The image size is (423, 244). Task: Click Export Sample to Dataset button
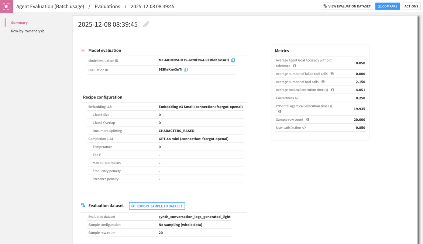point(157,206)
